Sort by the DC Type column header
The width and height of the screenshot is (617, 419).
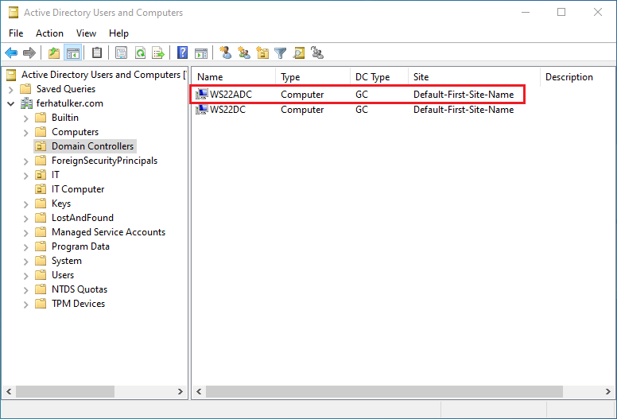coord(379,77)
